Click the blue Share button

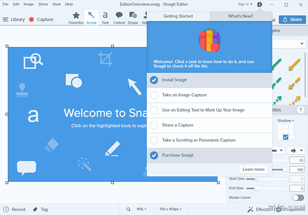tap(292, 19)
